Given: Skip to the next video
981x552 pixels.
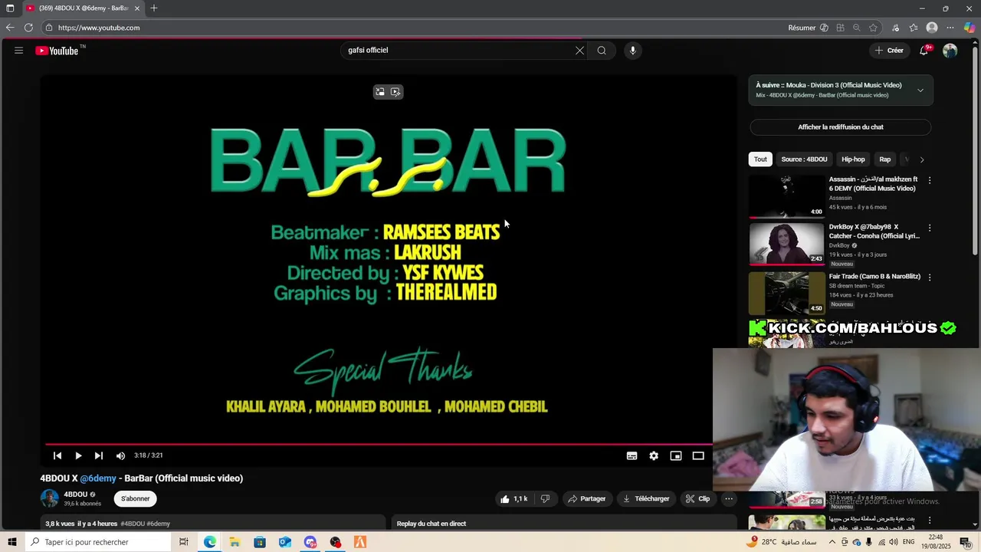Looking at the screenshot, I should coord(98,455).
